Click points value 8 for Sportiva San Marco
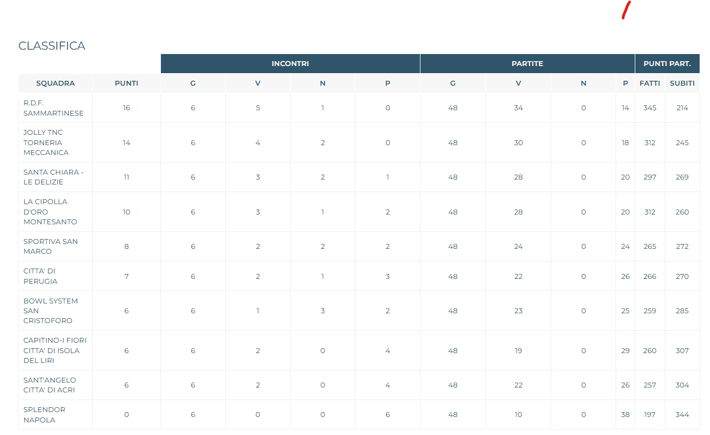 127,247
